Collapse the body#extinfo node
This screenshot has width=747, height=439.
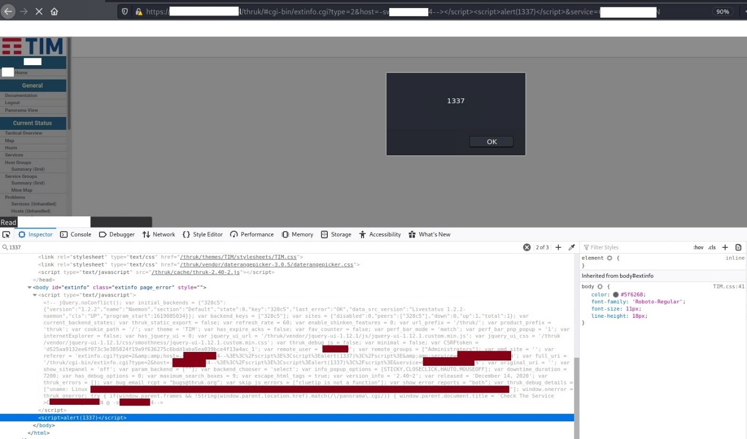(x=29, y=287)
